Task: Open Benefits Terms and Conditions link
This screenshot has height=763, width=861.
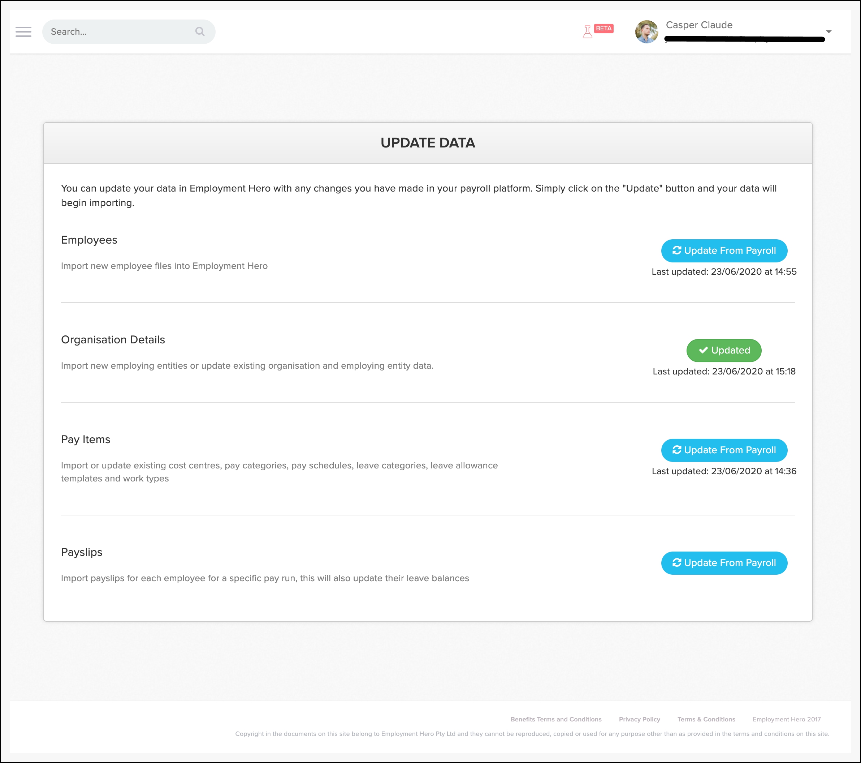Action: coord(555,719)
